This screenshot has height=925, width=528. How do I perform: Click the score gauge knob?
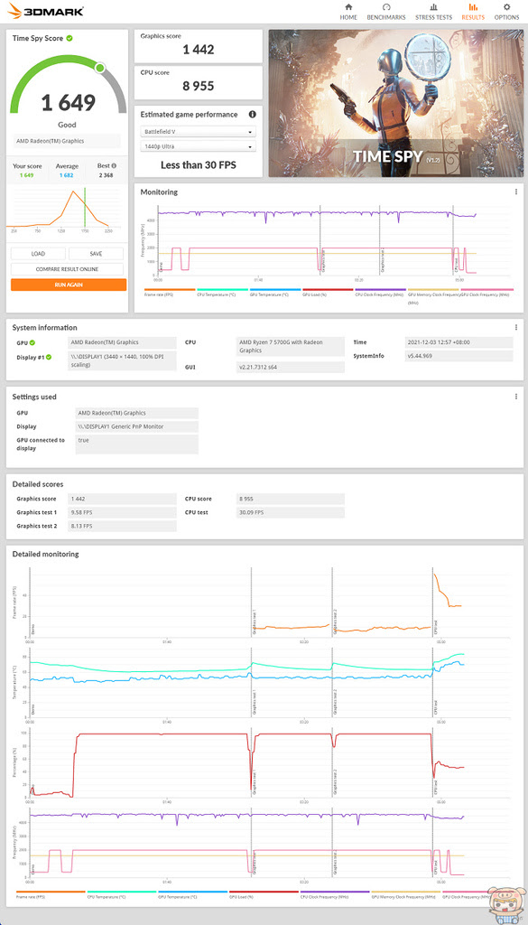[99, 68]
